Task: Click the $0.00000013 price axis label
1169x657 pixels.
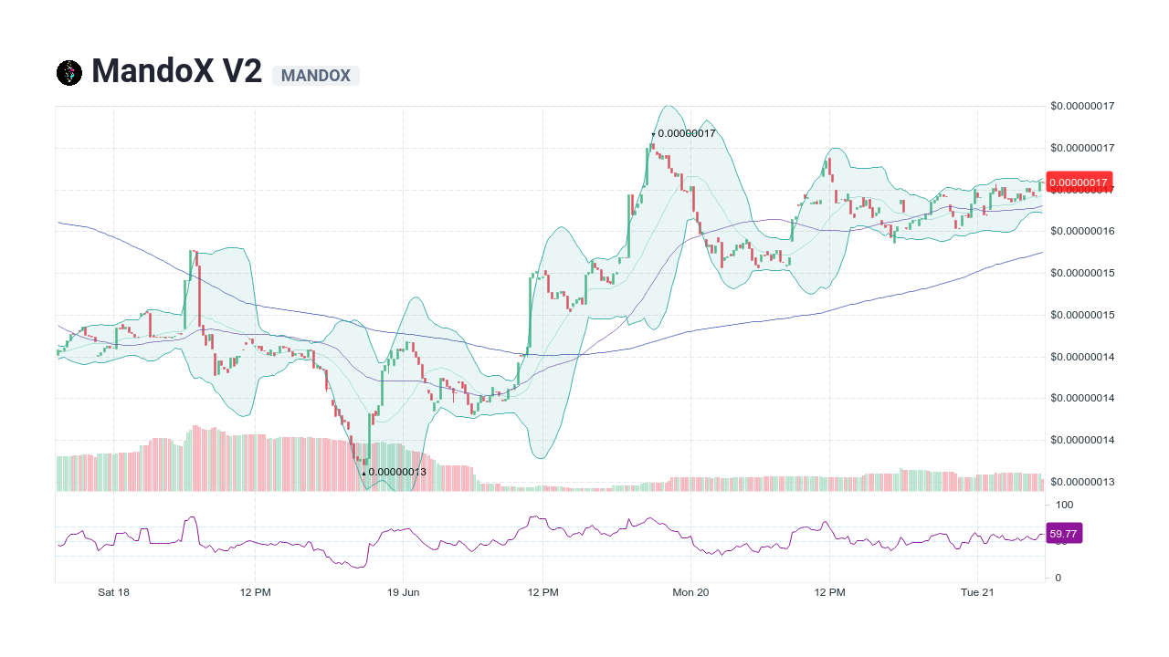Action: (1082, 481)
